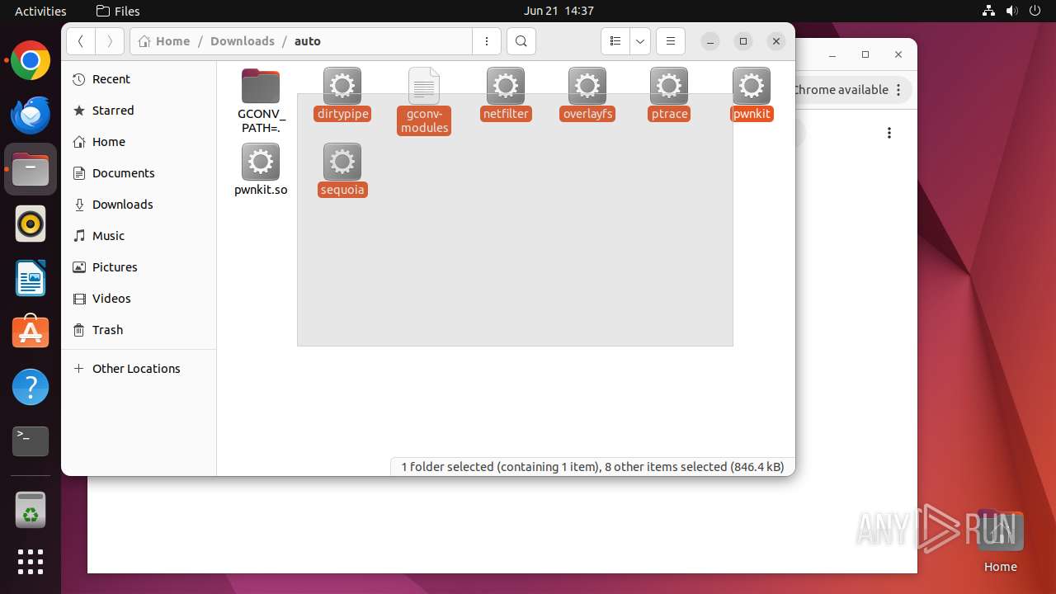Open search with the magnifier icon
The height and width of the screenshot is (594, 1056).
521,41
